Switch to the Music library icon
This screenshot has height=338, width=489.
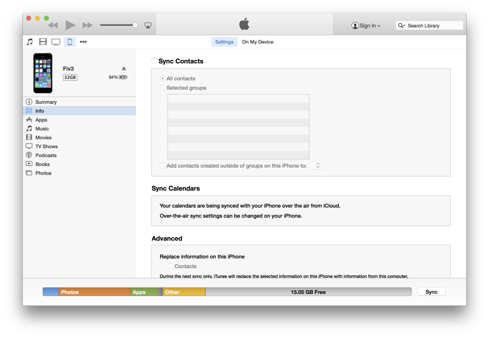(x=30, y=42)
